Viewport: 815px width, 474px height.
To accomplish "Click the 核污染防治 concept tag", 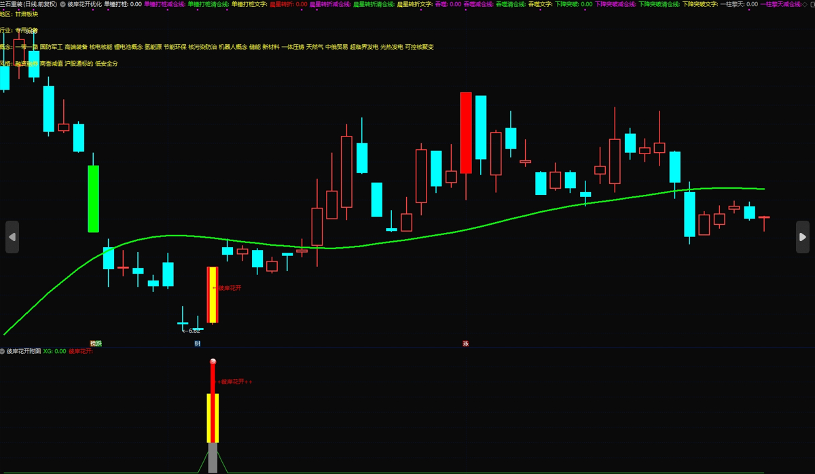I will tap(203, 47).
